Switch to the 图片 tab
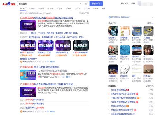This screenshot has width=164, height=115. [32, 9]
